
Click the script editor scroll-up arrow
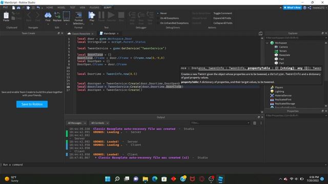point(262,38)
